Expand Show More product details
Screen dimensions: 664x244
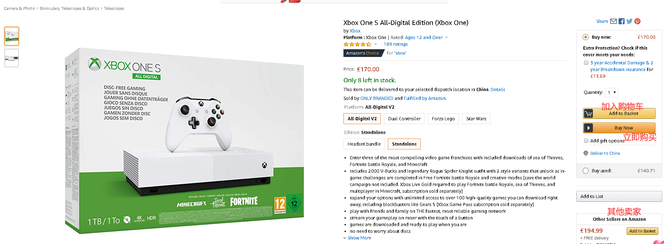357,238
